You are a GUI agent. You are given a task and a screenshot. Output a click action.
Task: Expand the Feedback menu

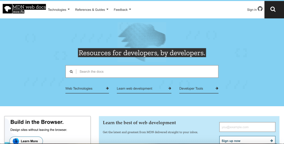[122, 10]
